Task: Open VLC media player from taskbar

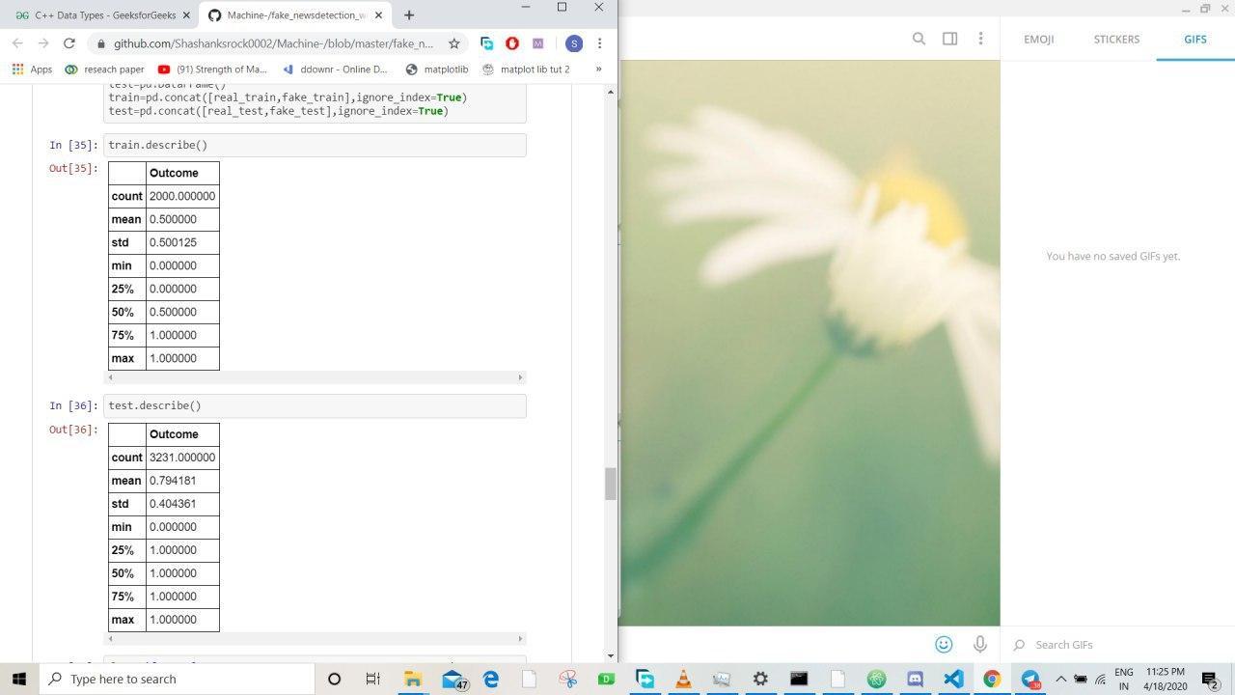Action: 683,679
